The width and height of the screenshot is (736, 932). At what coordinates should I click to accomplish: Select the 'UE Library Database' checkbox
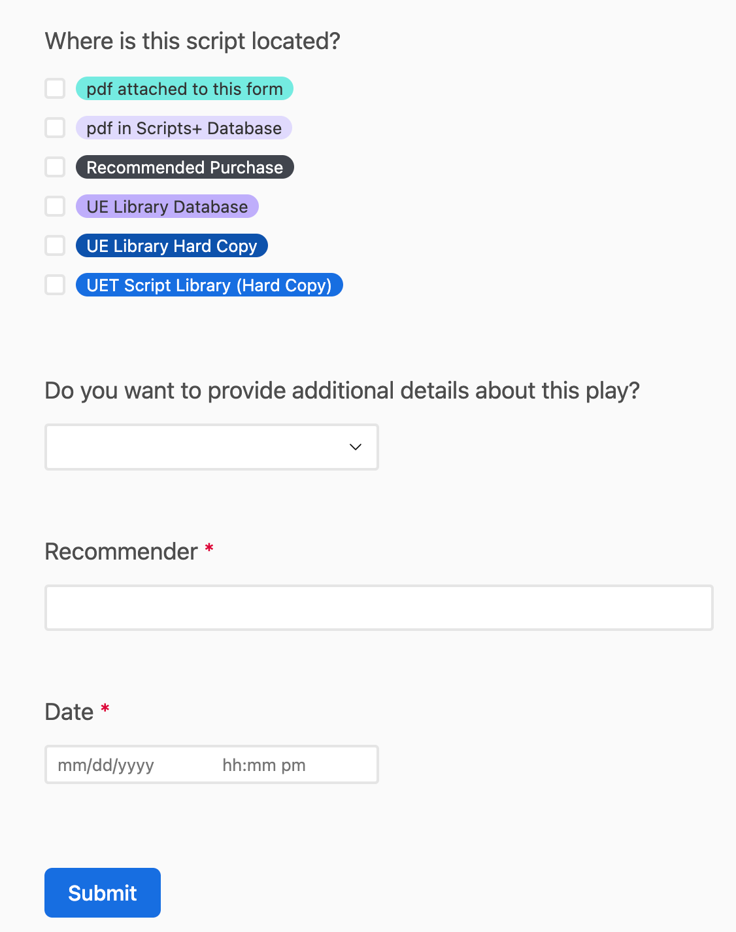[x=55, y=206]
